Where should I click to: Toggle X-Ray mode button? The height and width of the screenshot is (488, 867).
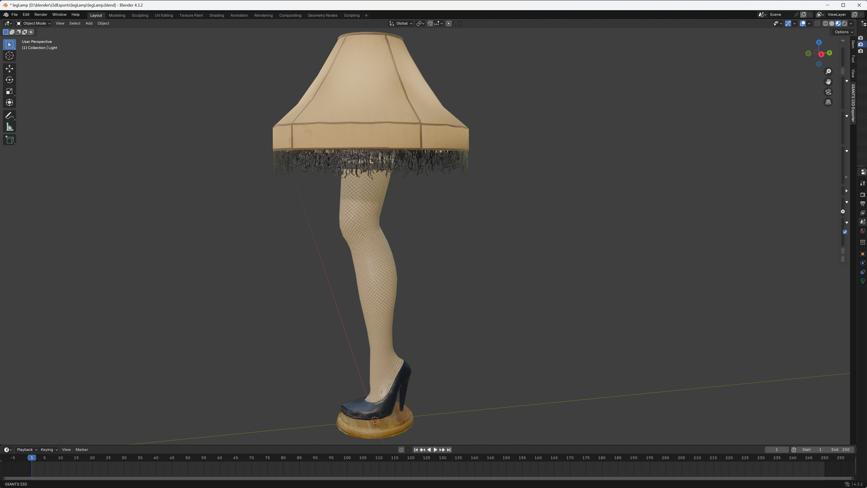click(x=817, y=23)
